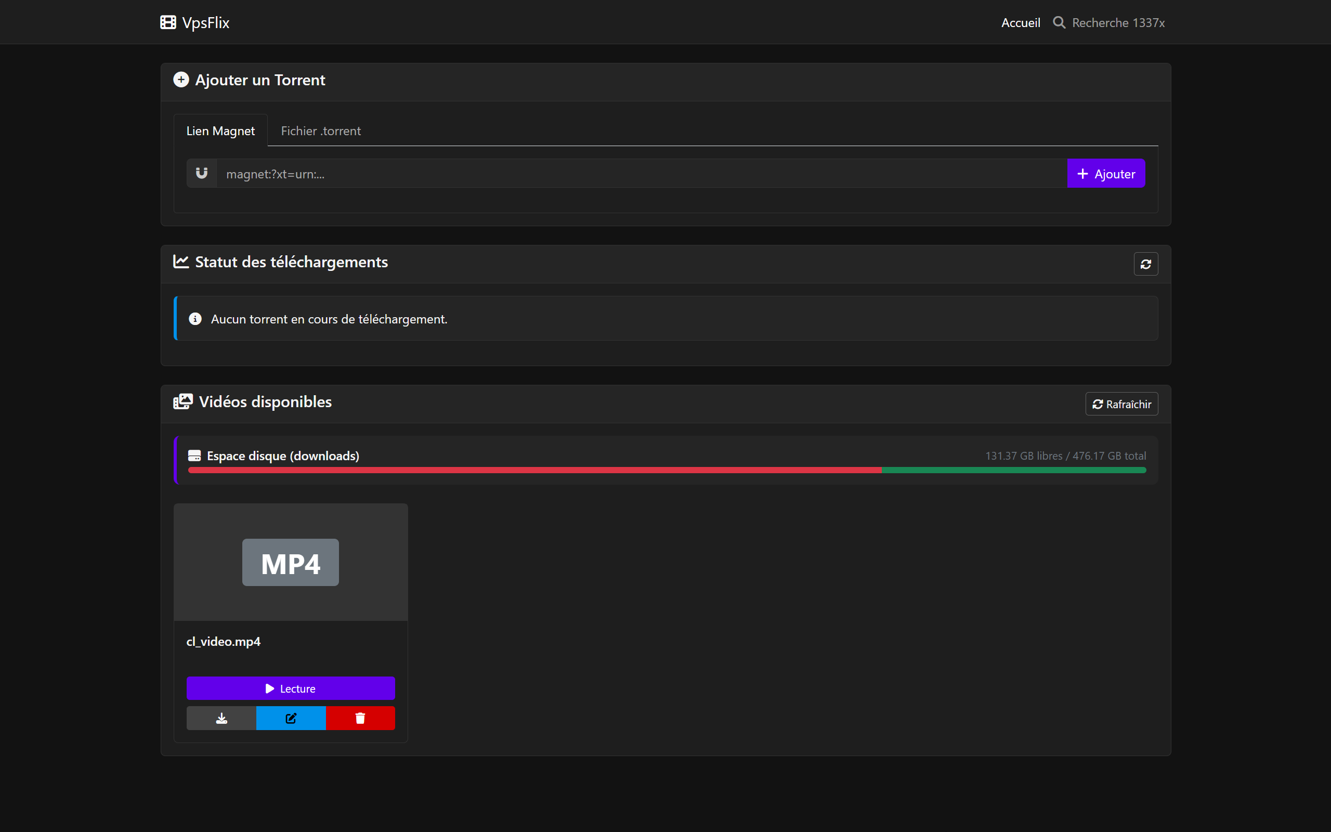Play cl_video.mp4 with the Lecture button
This screenshot has width=1331, height=832.
pyautogui.click(x=291, y=688)
